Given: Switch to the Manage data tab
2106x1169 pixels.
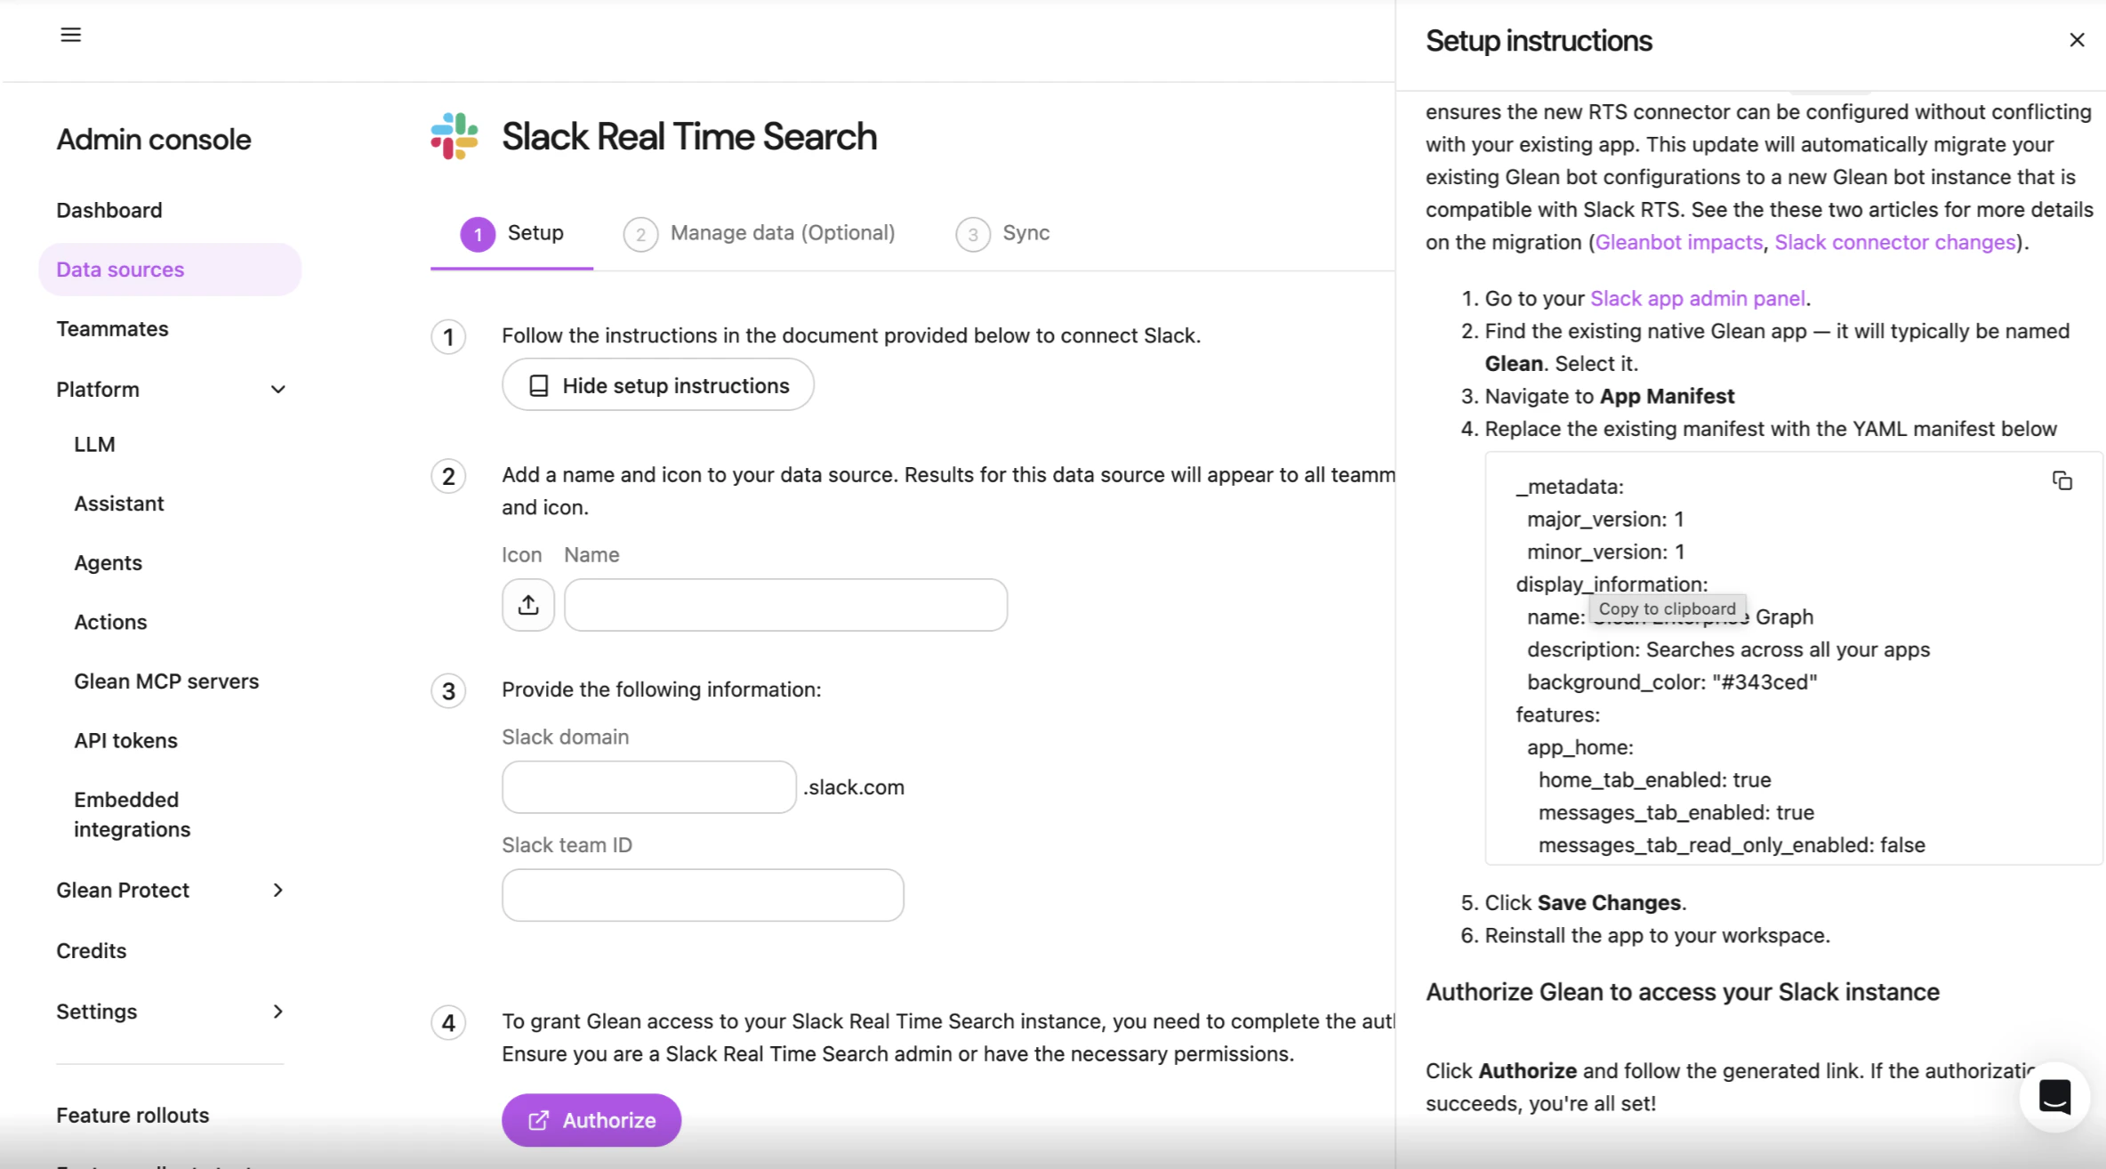Looking at the screenshot, I should (782, 232).
